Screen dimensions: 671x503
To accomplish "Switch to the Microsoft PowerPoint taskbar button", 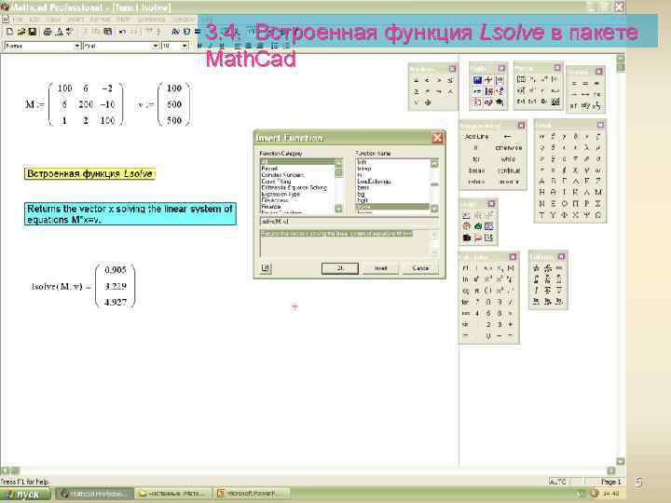I will pyautogui.click(x=252, y=494).
